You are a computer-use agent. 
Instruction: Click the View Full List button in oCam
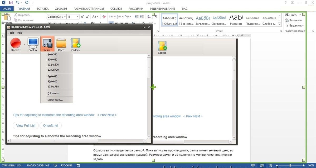pos(26,125)
